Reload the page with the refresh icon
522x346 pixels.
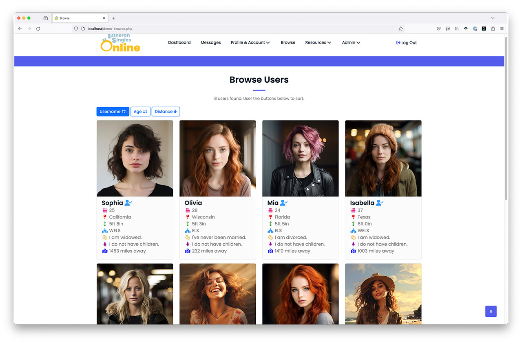pyautogui.click(x=38, y=29)
